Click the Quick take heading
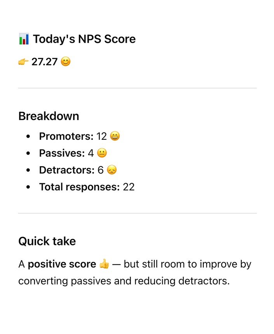The height and width of the screenshot is (334, 274). coord(47,241)
